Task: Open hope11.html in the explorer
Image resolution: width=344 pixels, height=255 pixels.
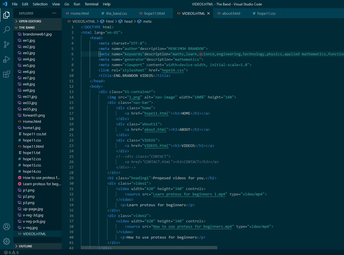Action: click(x=38, y=146)
